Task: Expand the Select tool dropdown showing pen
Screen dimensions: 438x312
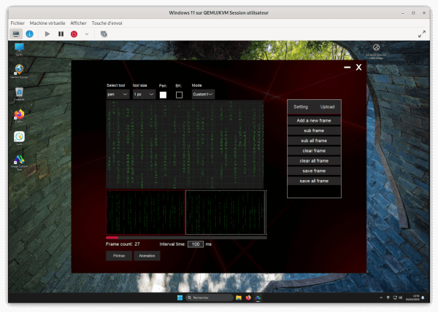Action: tap(118, 94)
